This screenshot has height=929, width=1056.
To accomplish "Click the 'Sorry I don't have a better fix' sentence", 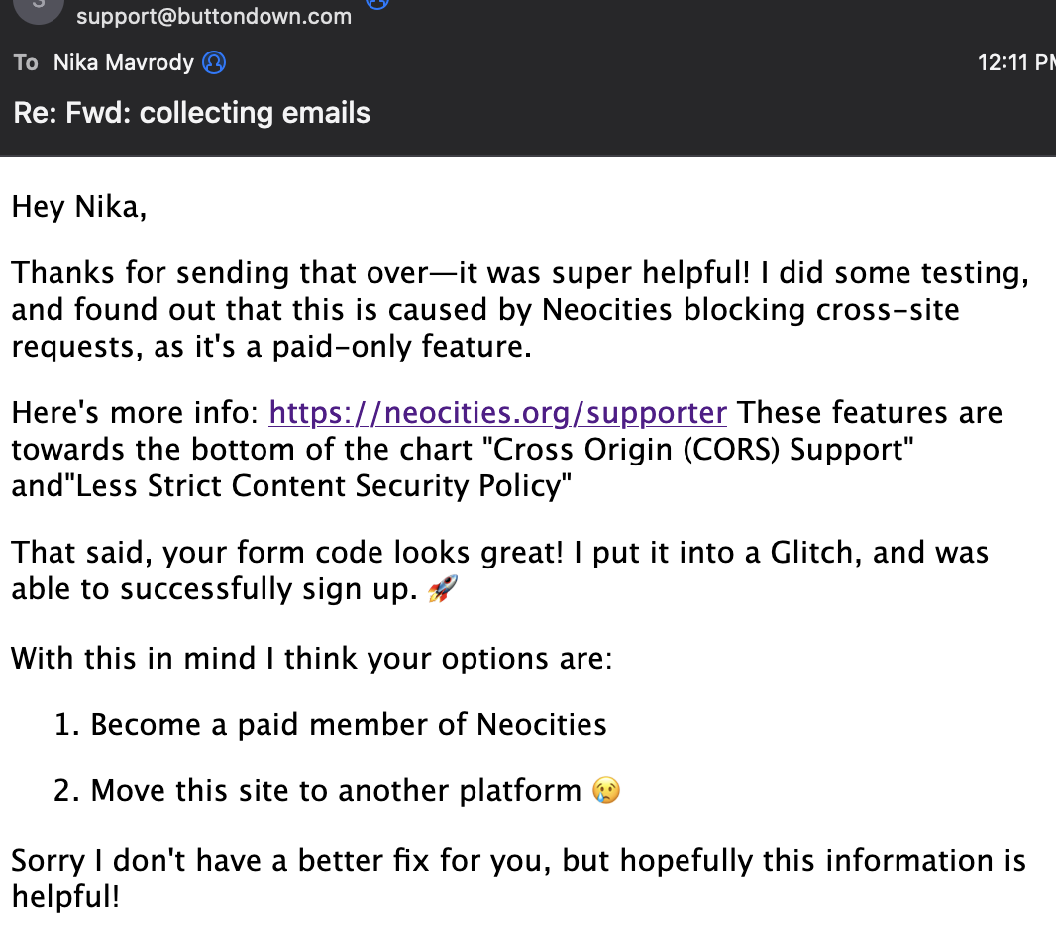I will [282, 861].
